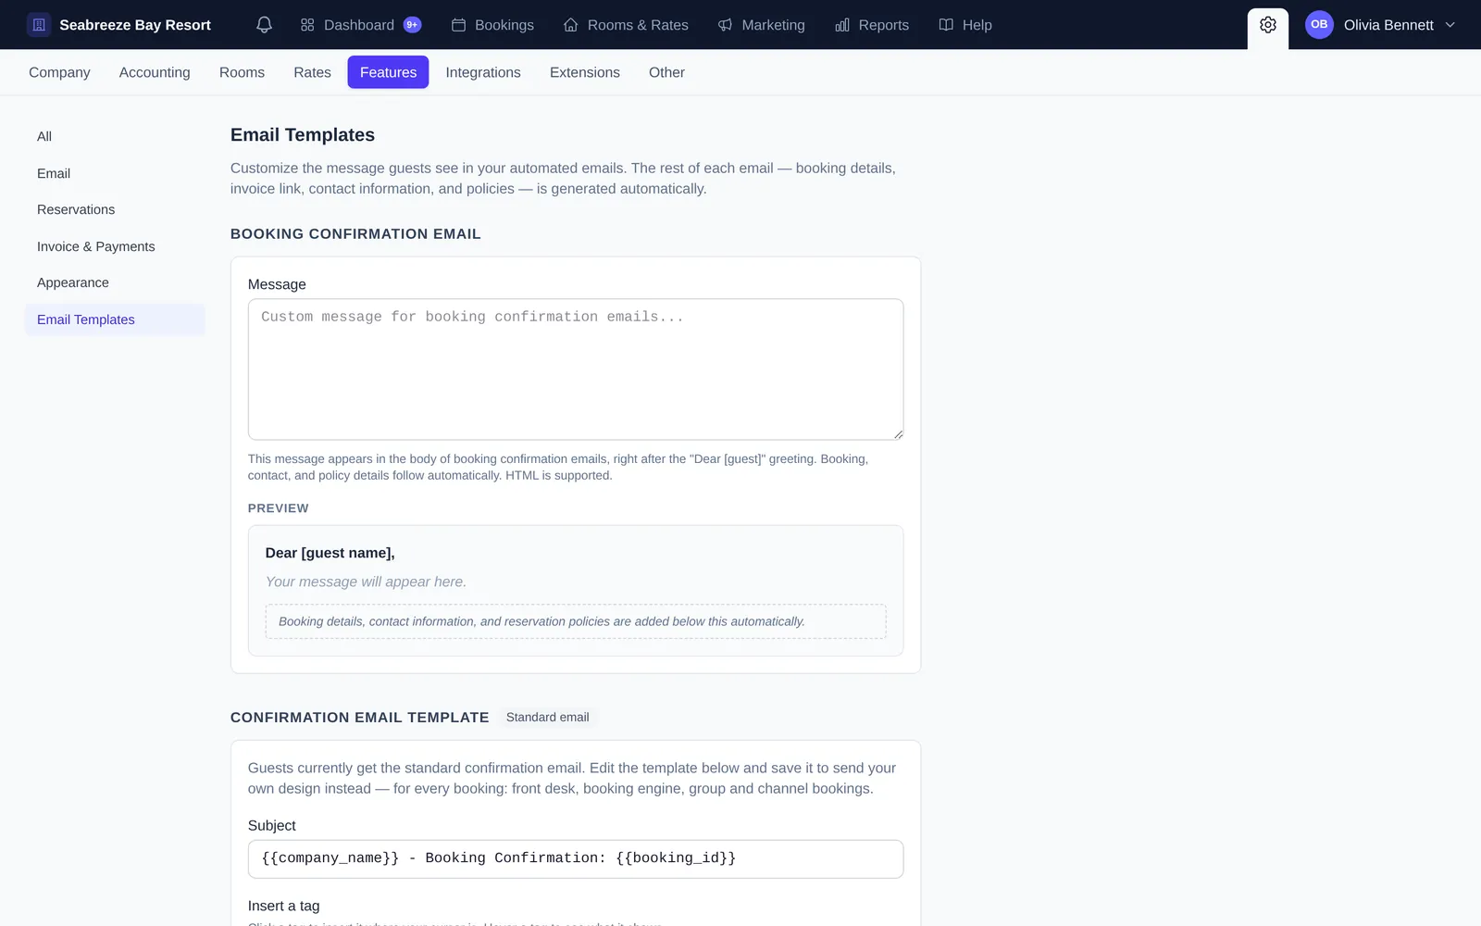Click the Email Templates heading
Viewport: 1481px width, 926px height.
point(303,135)
